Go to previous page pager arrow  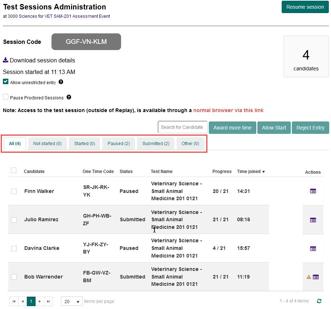[22, 301]
